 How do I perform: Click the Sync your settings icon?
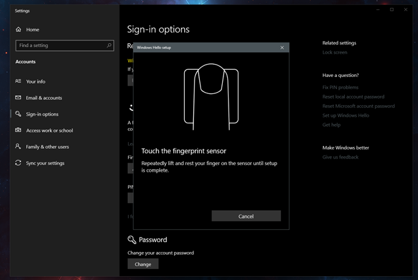(18, 163)
